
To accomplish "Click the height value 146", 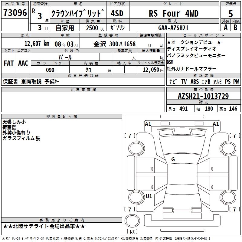I will (233, 109).
